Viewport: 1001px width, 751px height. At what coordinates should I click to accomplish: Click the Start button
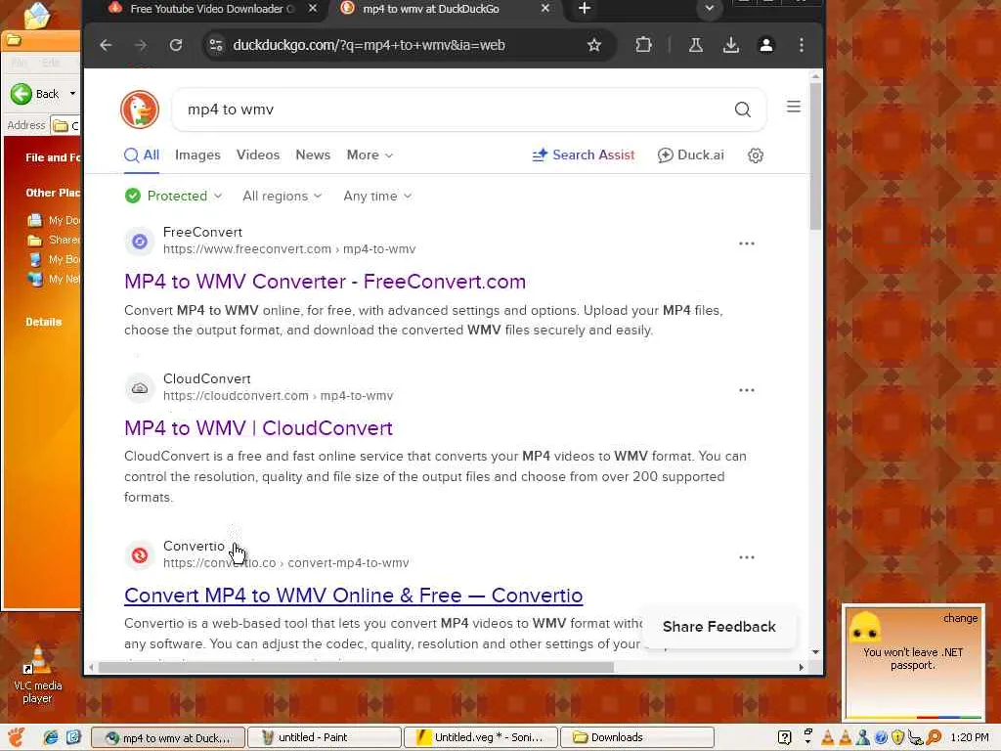(18, 737)
